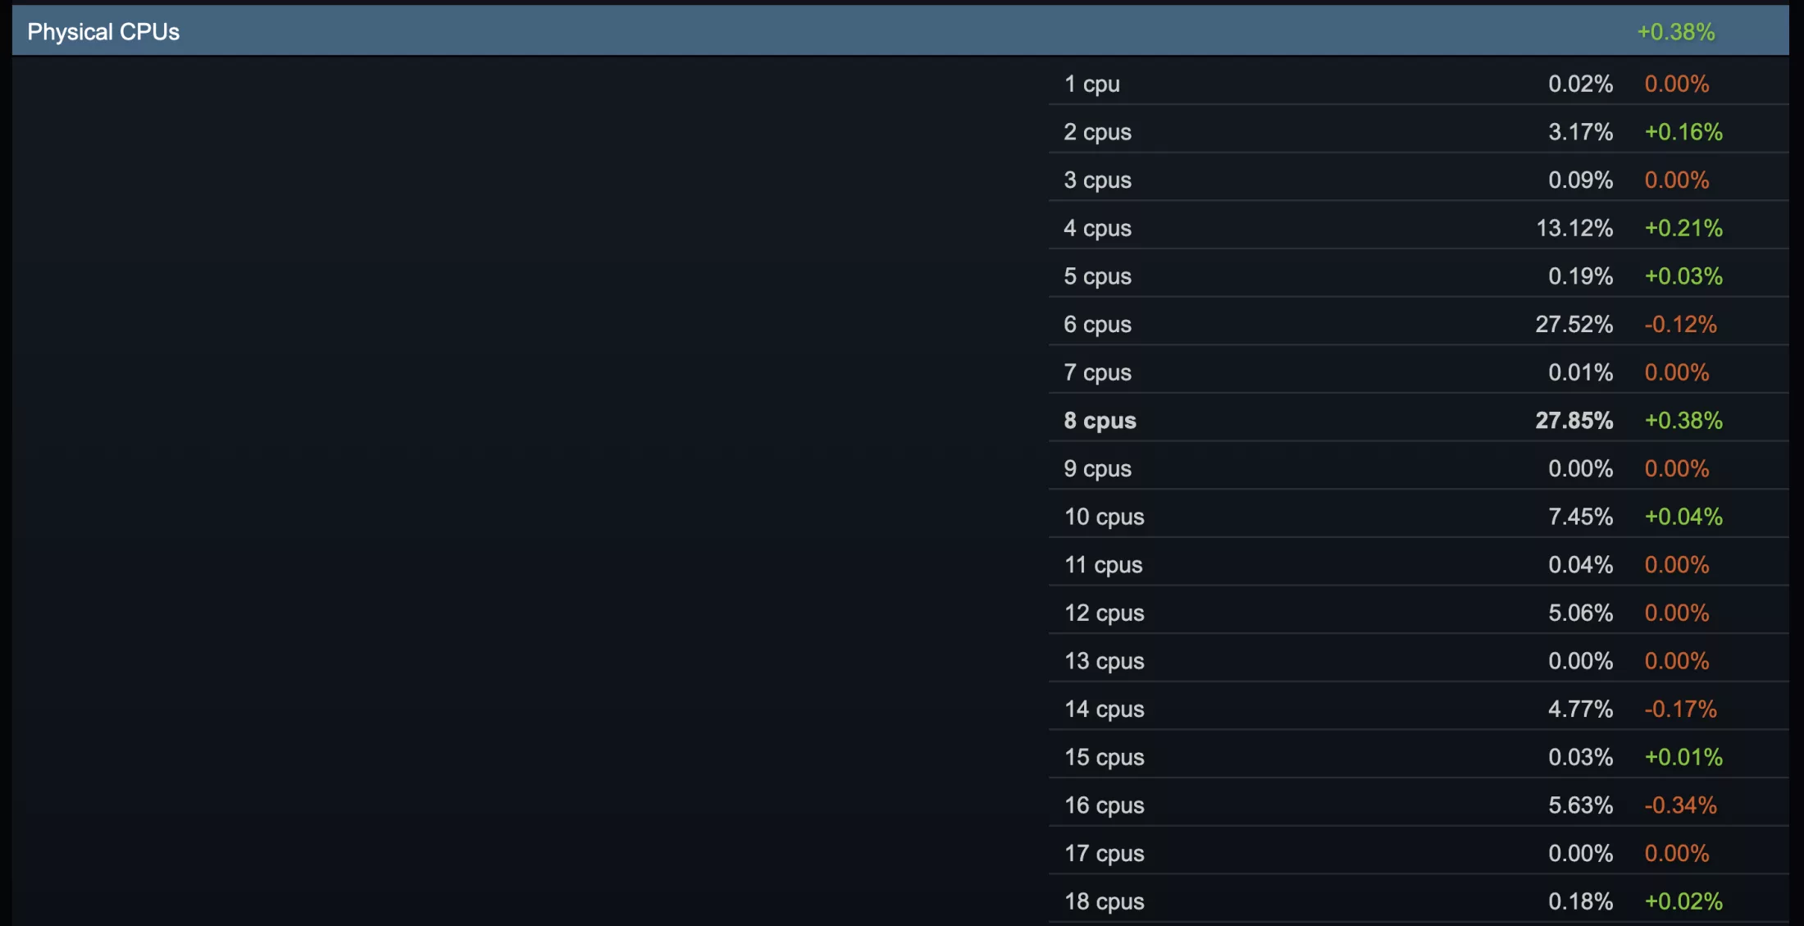Click the 27.85% share value
Viewport: 1804px width, 926px height.
click(1574, 421)
